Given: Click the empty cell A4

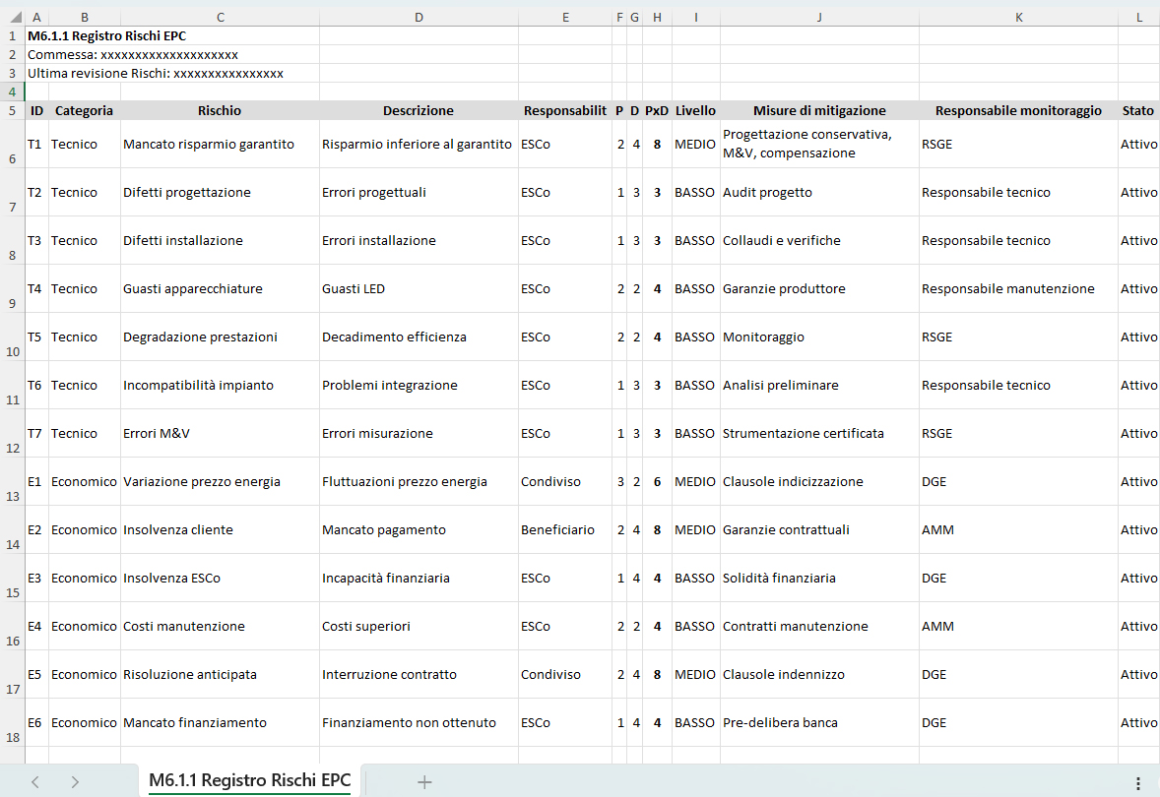Looking at the screenshot, I should [36, 92].
